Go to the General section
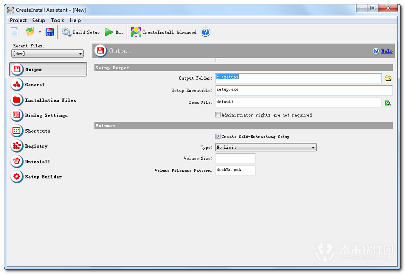Viewport: 405px width, 274px height. 28,85
